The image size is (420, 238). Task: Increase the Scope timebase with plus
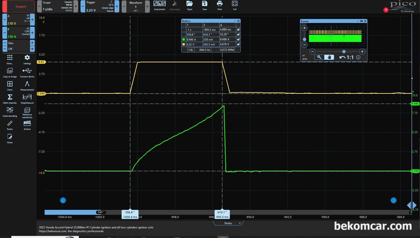(x=76, y=6)
